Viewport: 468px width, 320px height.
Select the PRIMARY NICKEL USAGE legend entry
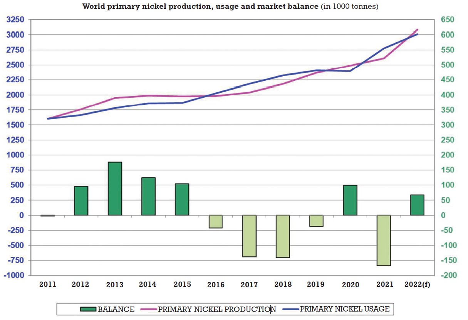click(x=335, y=309)
